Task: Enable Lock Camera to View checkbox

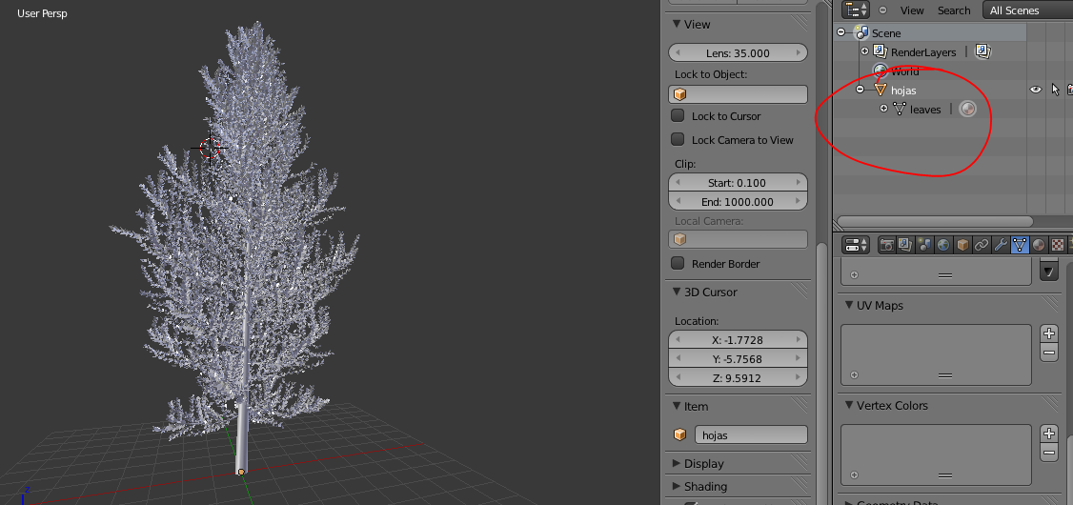Action: [x=678, y=139]
